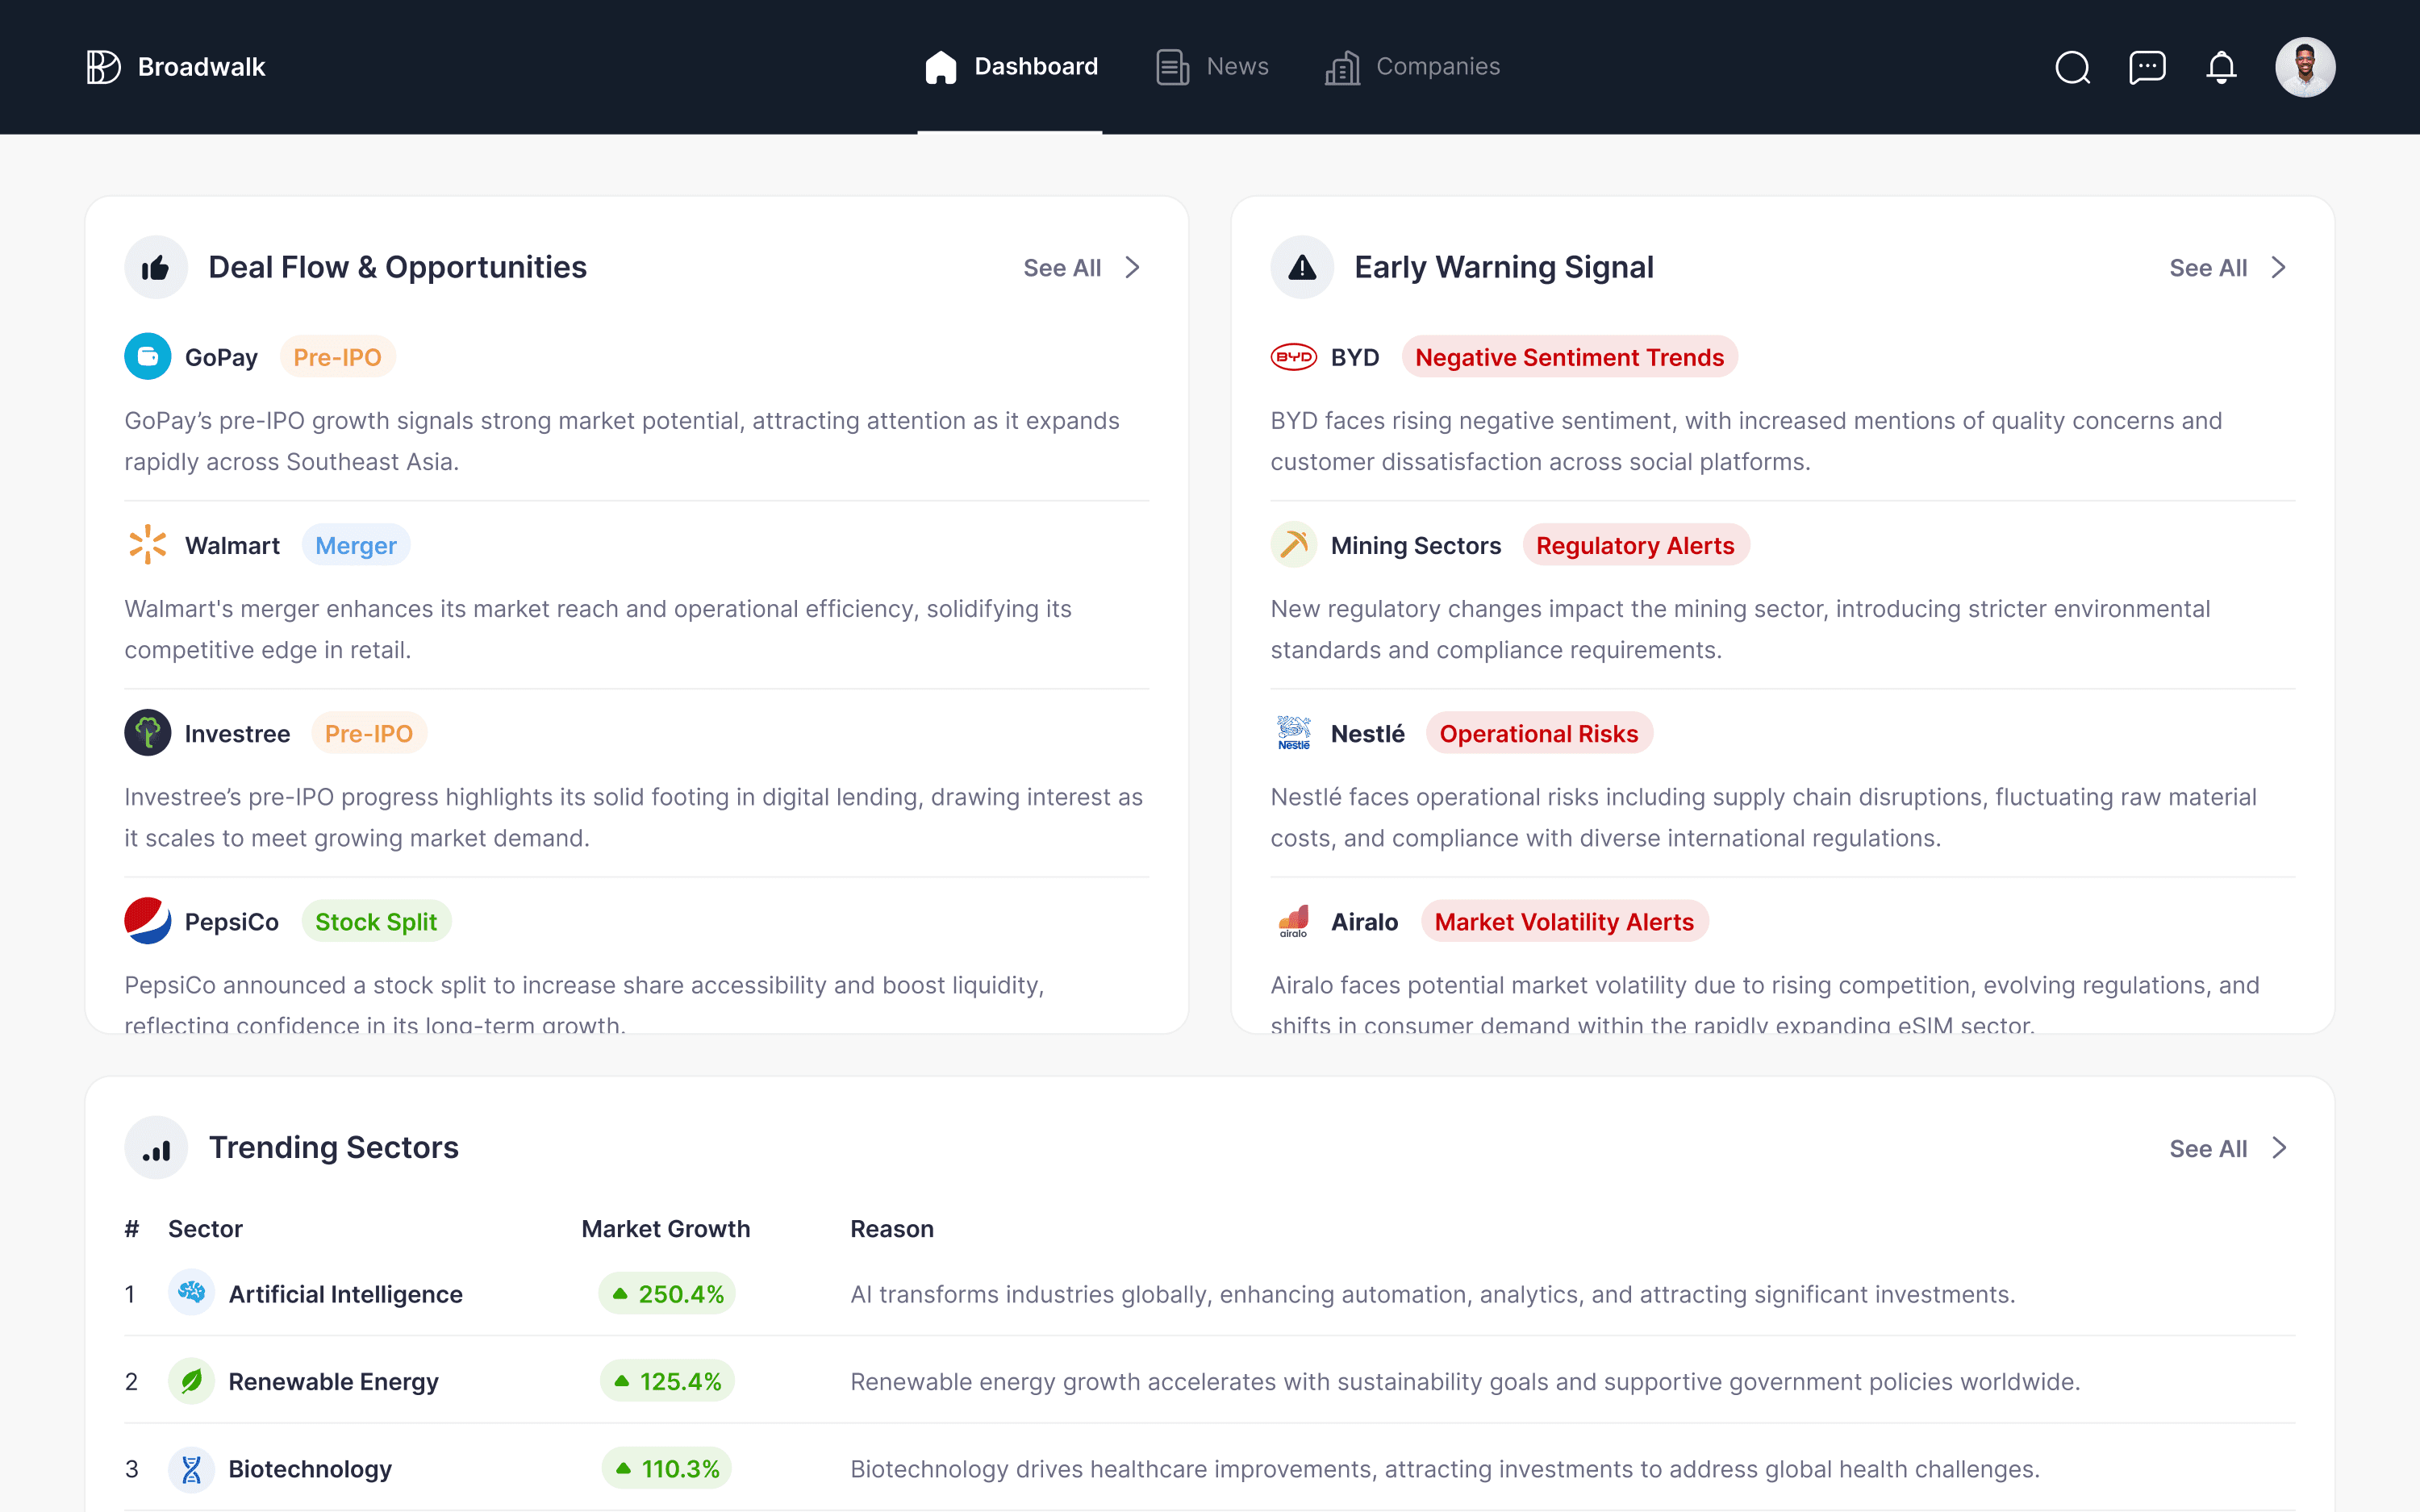Select the PepsiCo globe logo
Image resolution: width=2420 pixels, height=1512 pixels.
coord(148,920)
